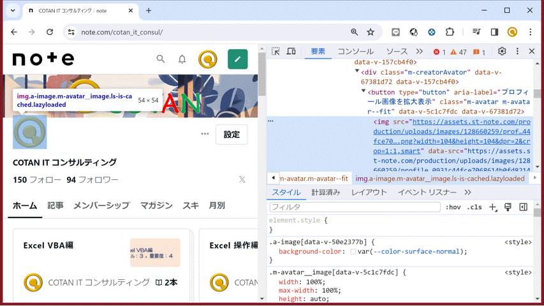Toggle the .cls element classes panel

coord(474,207)
